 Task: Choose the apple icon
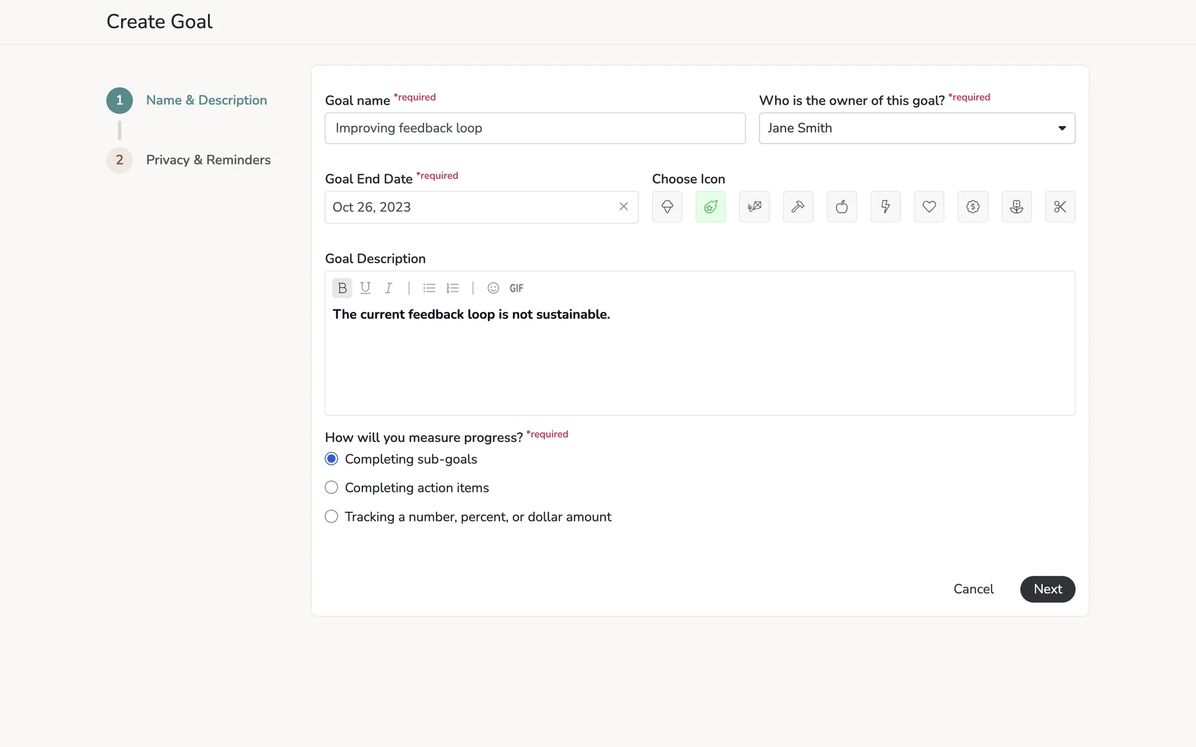(x=841, y=207)
